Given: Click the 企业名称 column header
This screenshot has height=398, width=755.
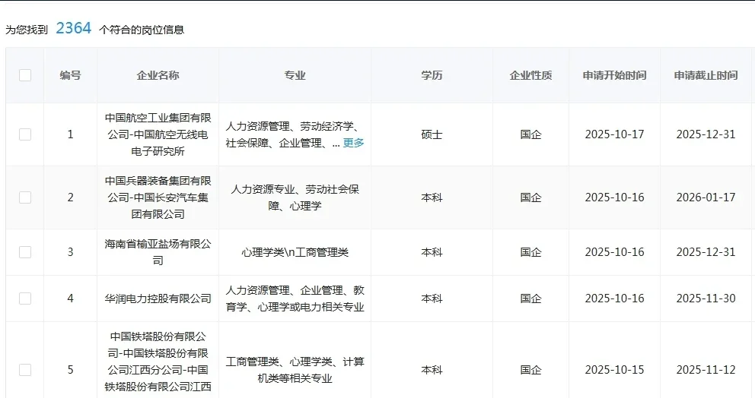Looking at the screenshot, I should coord(158,75).
